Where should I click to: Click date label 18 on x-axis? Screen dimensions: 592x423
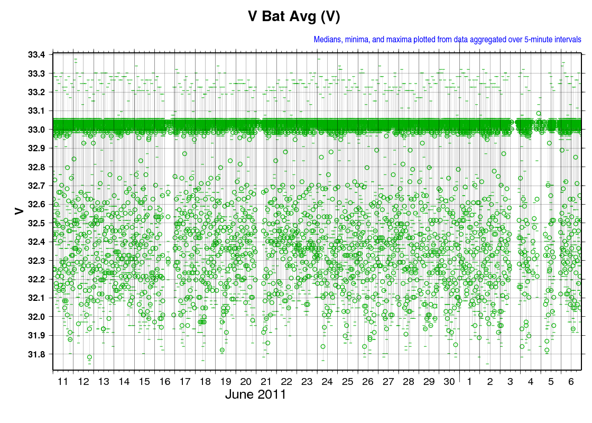tap(206, 381)
